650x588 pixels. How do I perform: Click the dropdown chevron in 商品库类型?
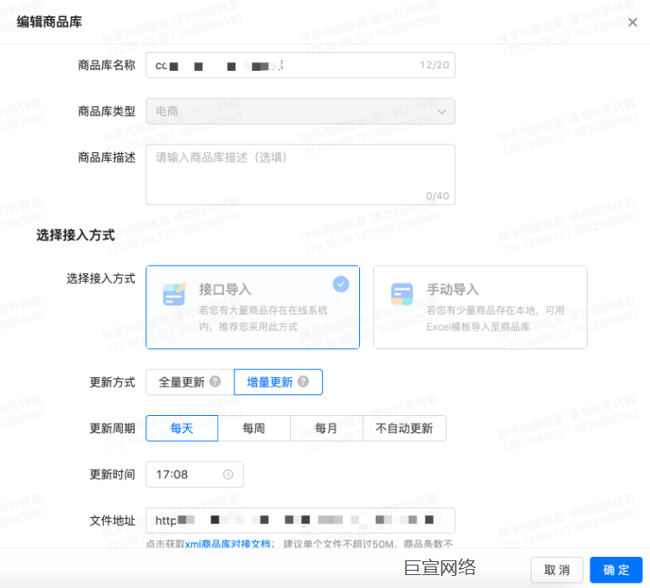pyautogui.click(x=442, y=112)
